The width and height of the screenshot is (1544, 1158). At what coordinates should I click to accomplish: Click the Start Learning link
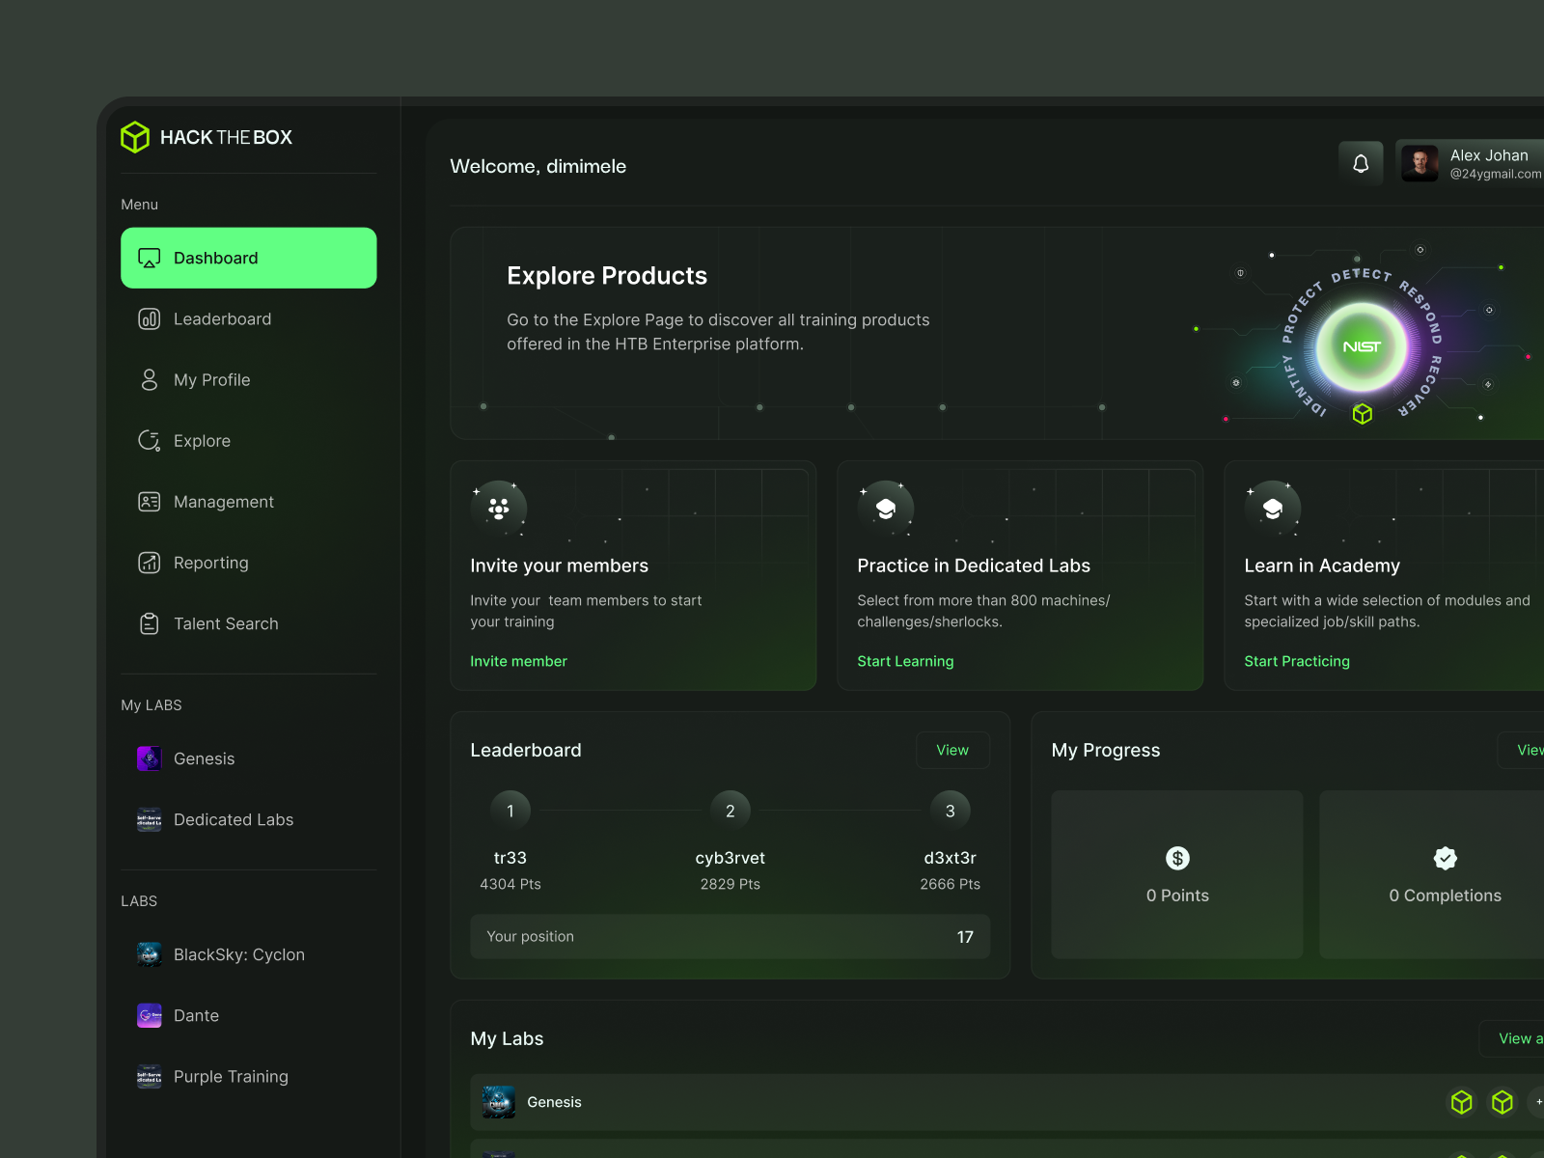coord(905,661)
